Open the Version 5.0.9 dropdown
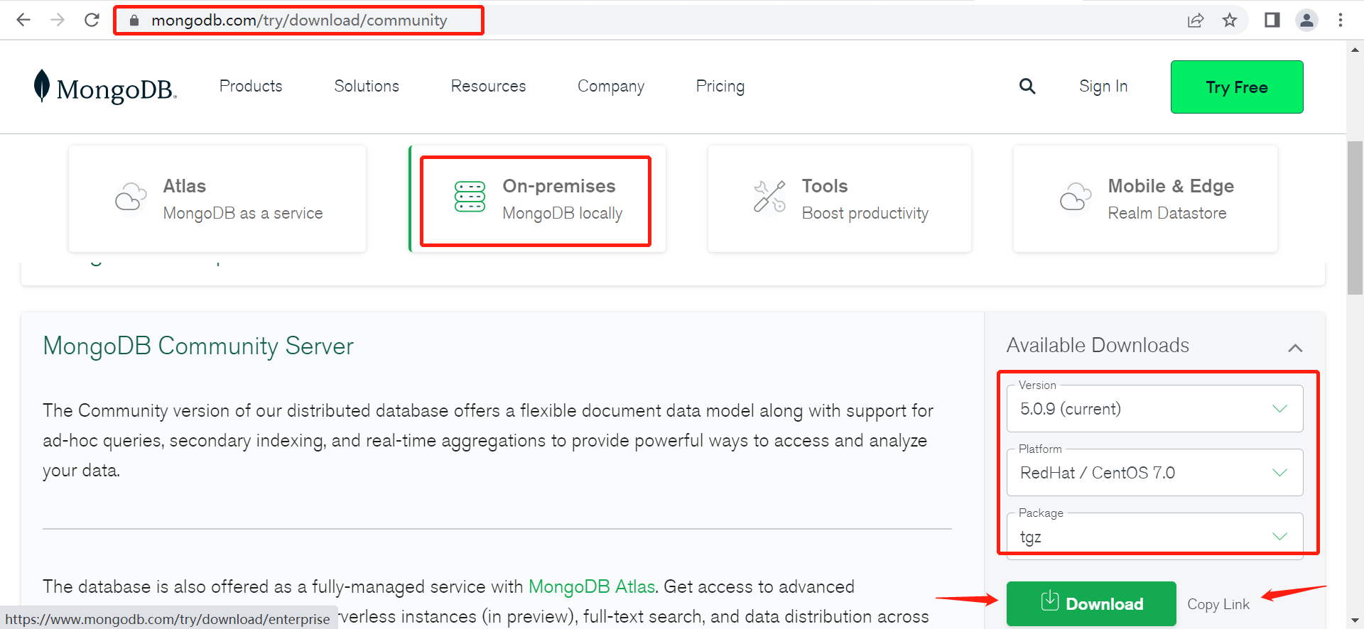 [x=1154, y=408]
